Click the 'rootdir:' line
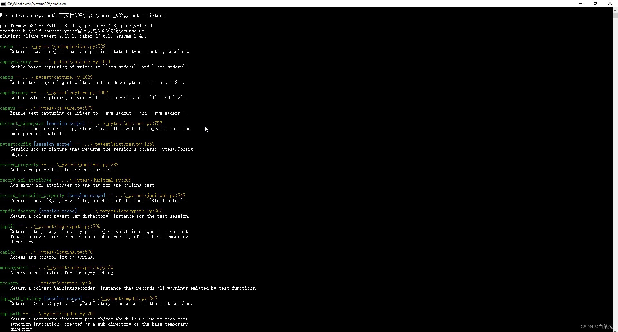 point(72,31)
